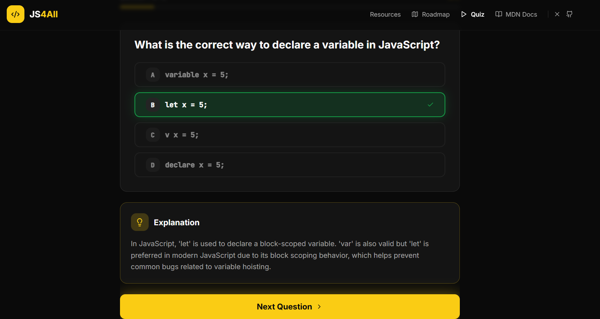Click the map icon beside Roadmap
This screenshot has width=600, height=319.
pyautogui.click(x=415, y=14)
